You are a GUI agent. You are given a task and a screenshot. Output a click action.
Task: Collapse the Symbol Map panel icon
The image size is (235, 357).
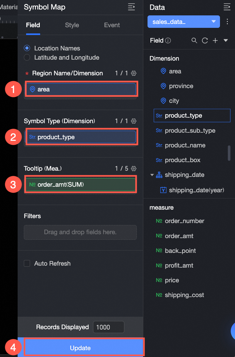(x=131, y=7)
